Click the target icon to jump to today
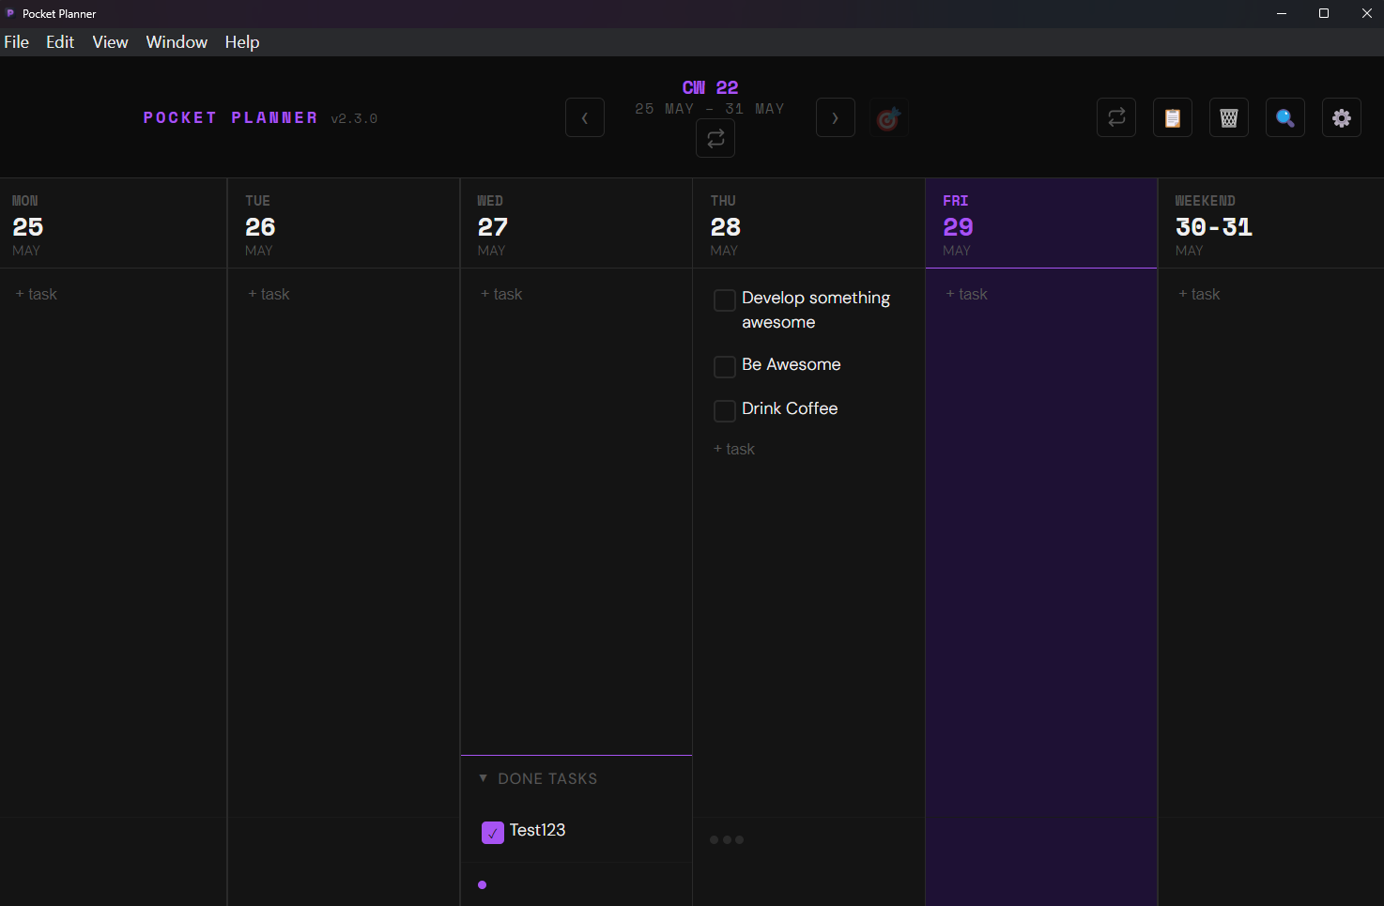 point(888,118)
